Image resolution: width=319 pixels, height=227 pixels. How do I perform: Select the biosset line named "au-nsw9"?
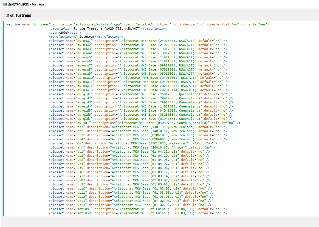coord(138,74)
